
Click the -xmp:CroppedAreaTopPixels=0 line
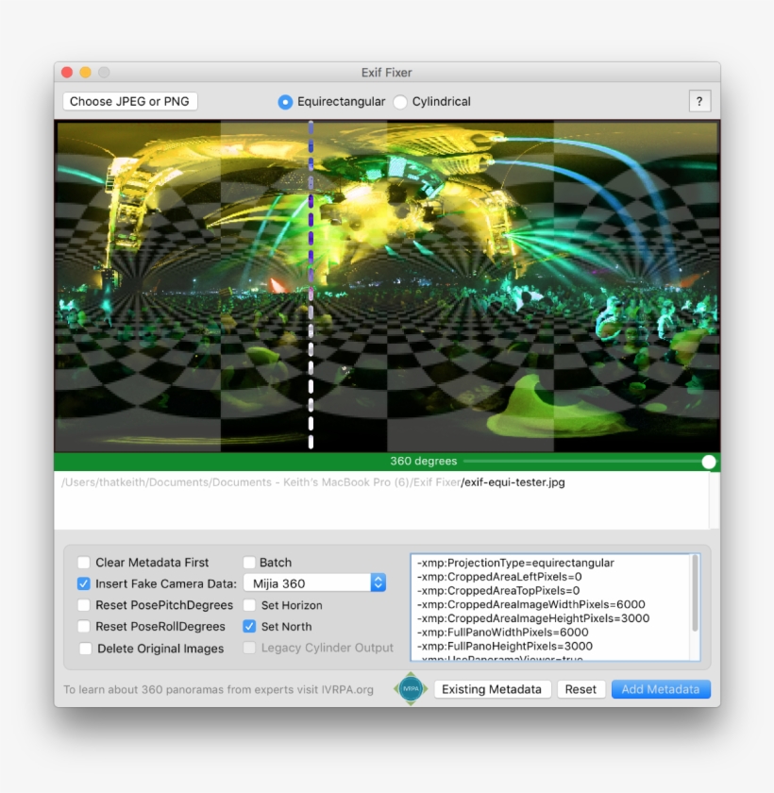click(498, 590)
